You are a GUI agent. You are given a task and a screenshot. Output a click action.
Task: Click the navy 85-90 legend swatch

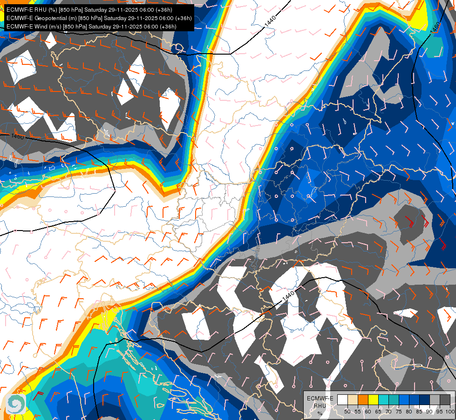click(x=425, y=399)
